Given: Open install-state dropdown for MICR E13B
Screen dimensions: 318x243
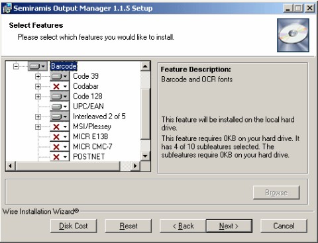Looking at the screenshot, I should coord(60,137).
